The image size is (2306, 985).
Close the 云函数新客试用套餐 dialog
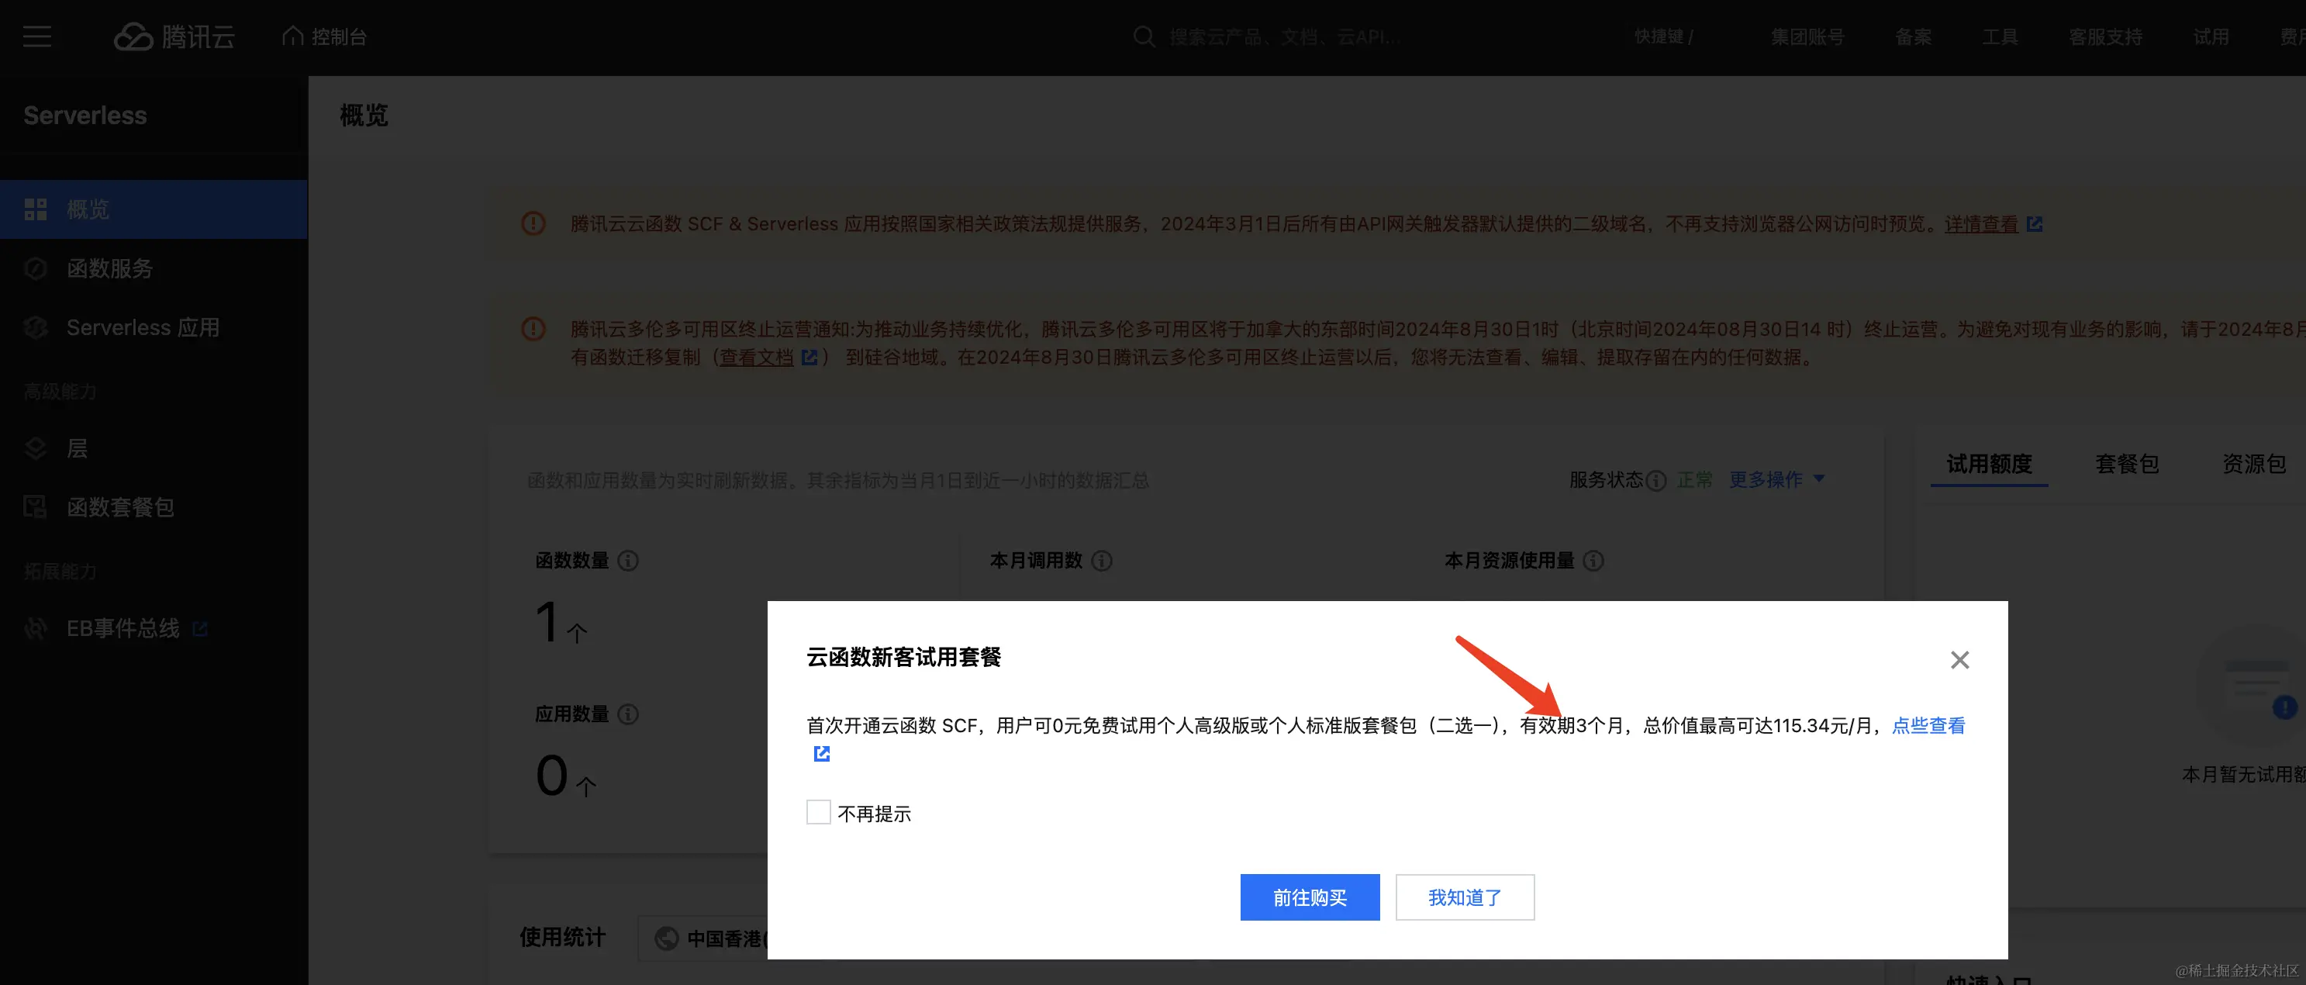pos(1959,660)
